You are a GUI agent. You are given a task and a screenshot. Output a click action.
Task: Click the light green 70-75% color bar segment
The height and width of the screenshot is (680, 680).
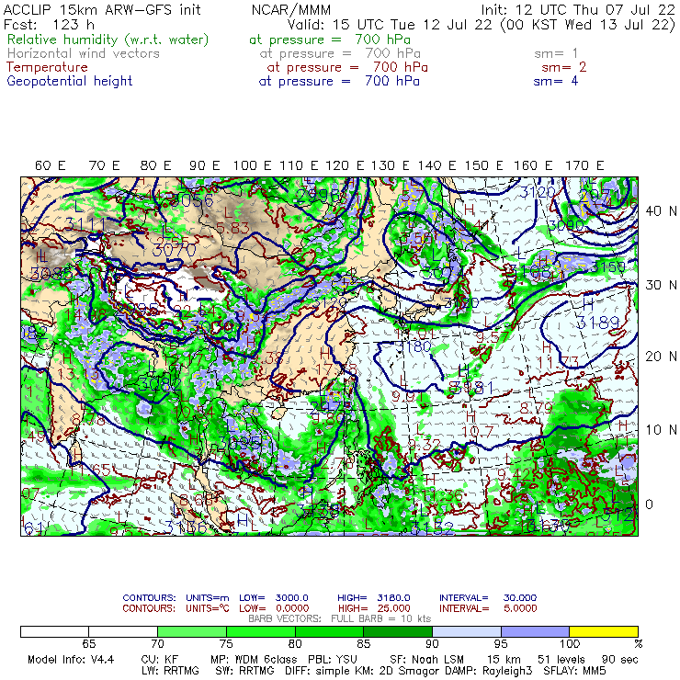[x=192, y=631]
